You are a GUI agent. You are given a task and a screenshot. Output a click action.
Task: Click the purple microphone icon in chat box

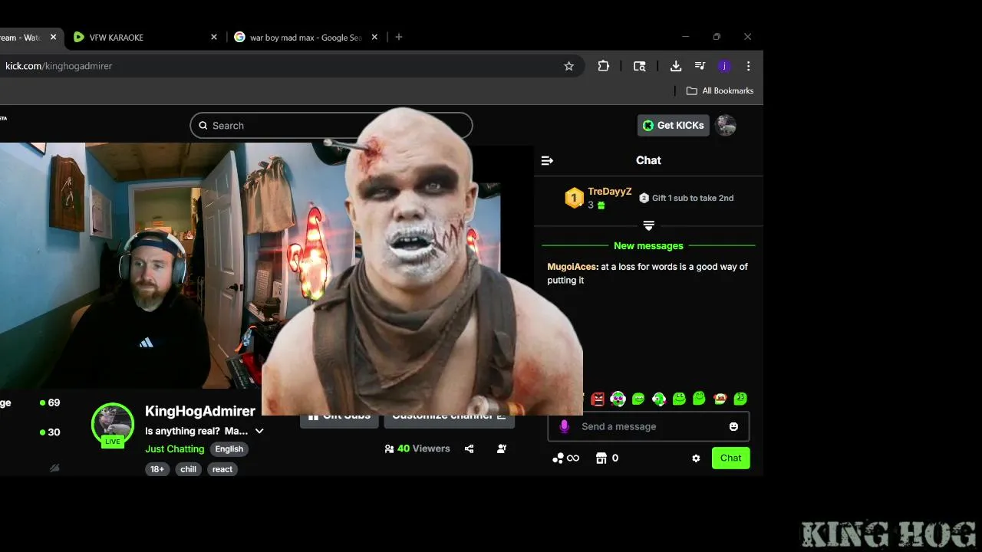tap(565, 426)
